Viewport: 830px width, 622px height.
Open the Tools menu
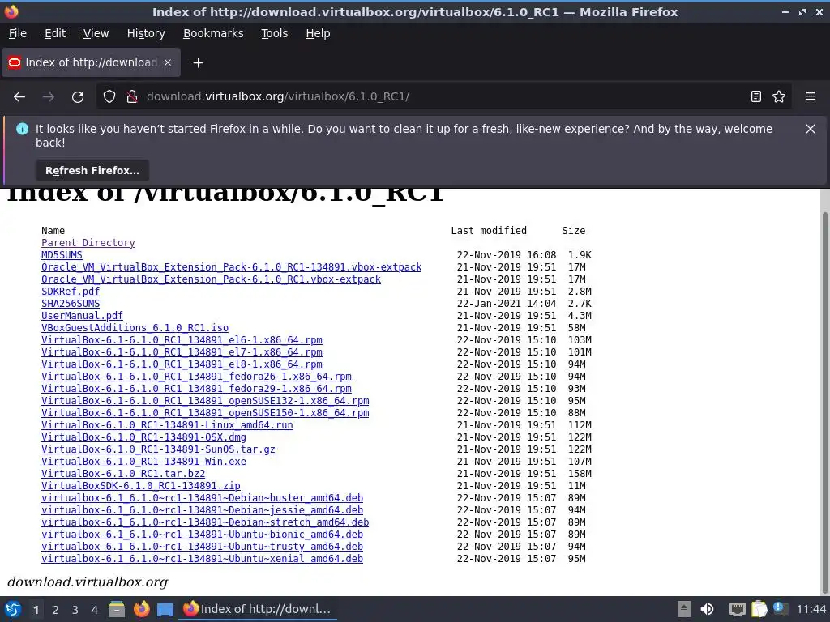274,33
